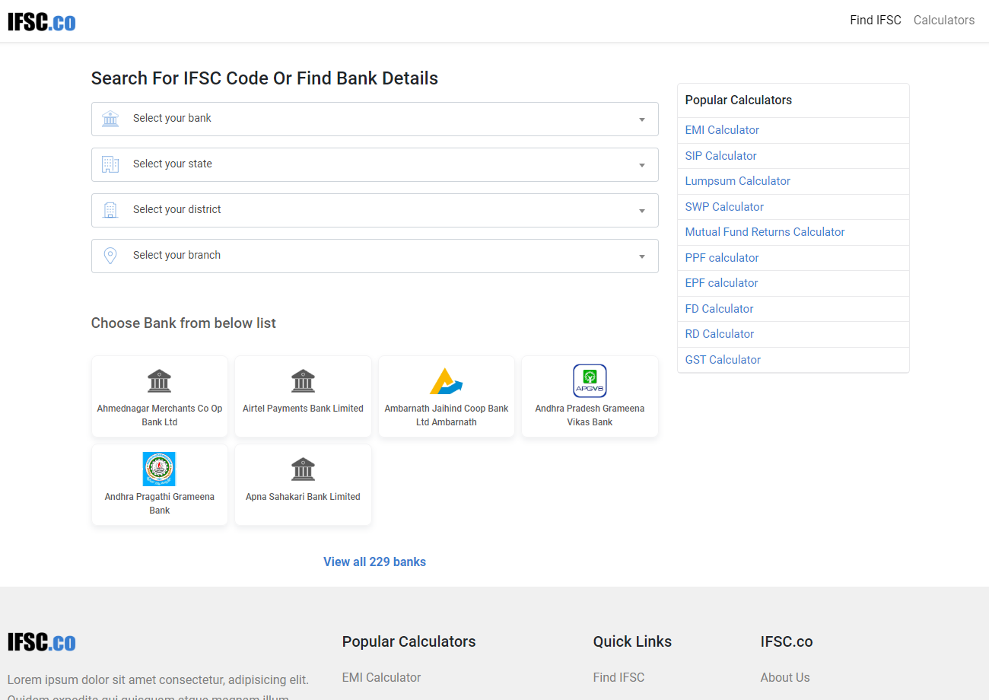
Task: Open EMI Calculator in sidebar
Action: (722, 130)
